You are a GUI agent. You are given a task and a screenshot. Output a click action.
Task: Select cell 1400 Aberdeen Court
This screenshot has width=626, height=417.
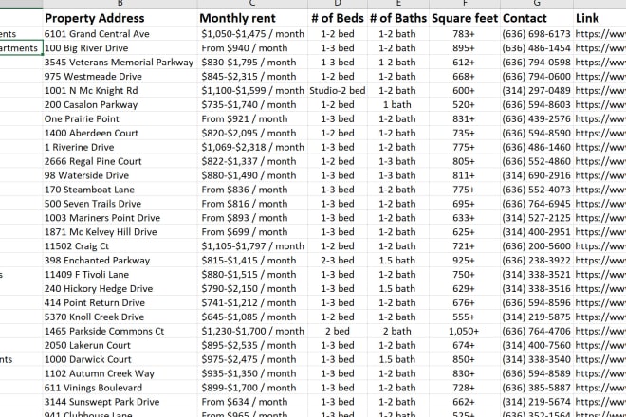pos(120,134)
